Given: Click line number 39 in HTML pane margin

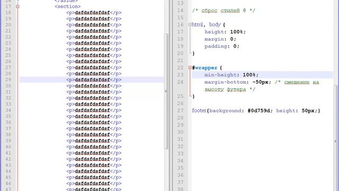Looking at the screenshot, I should (8, 141).
